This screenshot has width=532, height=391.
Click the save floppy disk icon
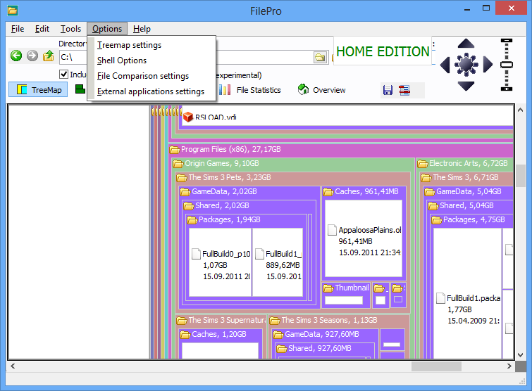pyautogui.click(x=388, y=90)
